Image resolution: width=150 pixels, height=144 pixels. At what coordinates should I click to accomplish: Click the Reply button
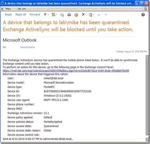[x=8, y=15]
